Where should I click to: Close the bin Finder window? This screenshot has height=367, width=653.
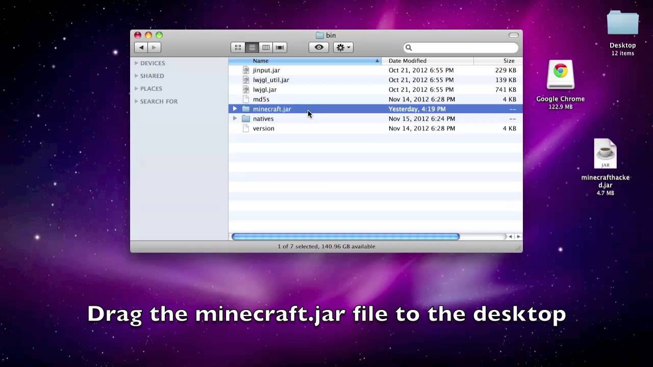(138, 35)
